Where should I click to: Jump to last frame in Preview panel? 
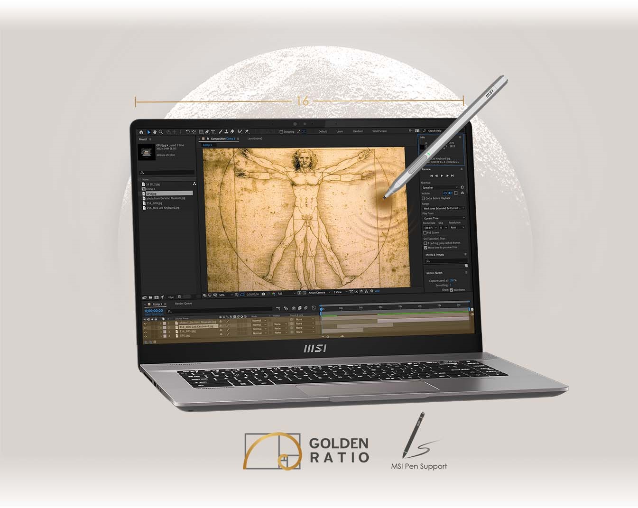[453, 176]
